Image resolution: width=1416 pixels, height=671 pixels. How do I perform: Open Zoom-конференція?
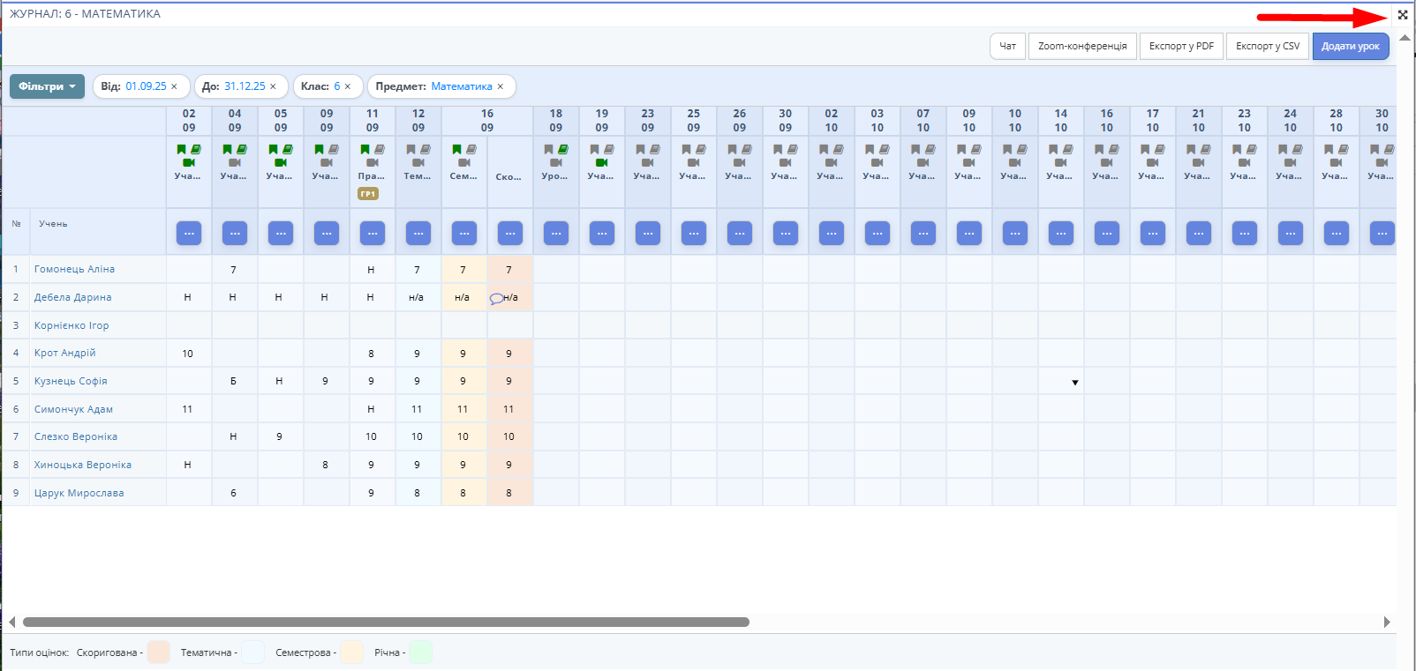[1082, 46]
